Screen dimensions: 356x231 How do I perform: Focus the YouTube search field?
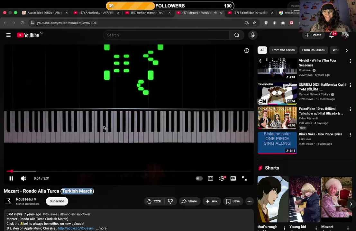tap(166, 35)
